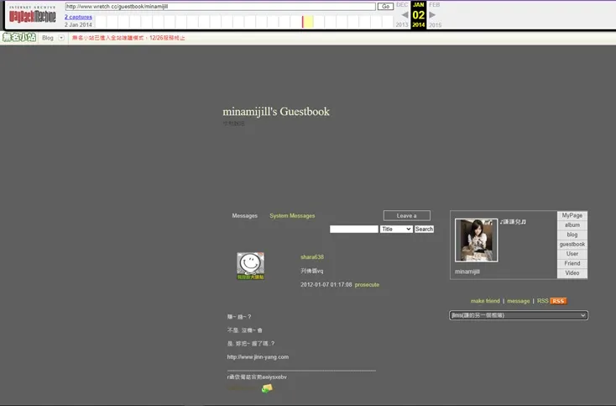Click the http://www.jinn-yang.com text

[258, 356]
